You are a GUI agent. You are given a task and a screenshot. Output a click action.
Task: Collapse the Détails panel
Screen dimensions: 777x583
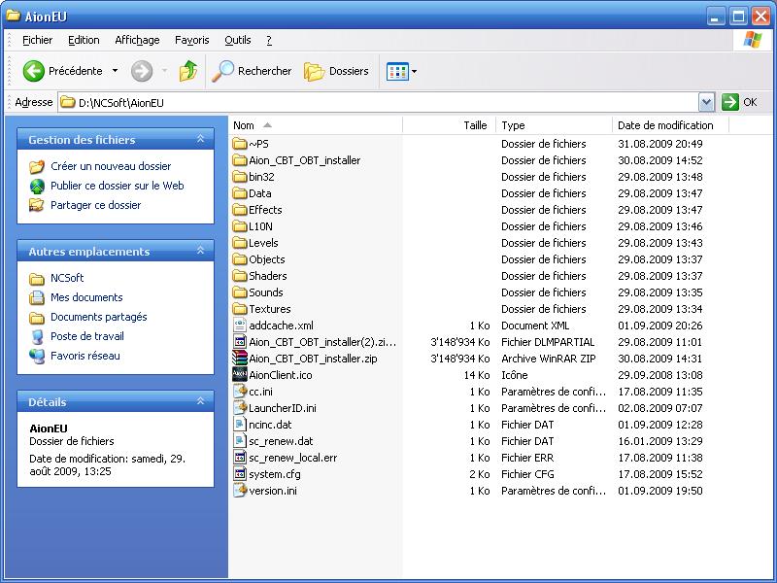[x=201, y=401]
